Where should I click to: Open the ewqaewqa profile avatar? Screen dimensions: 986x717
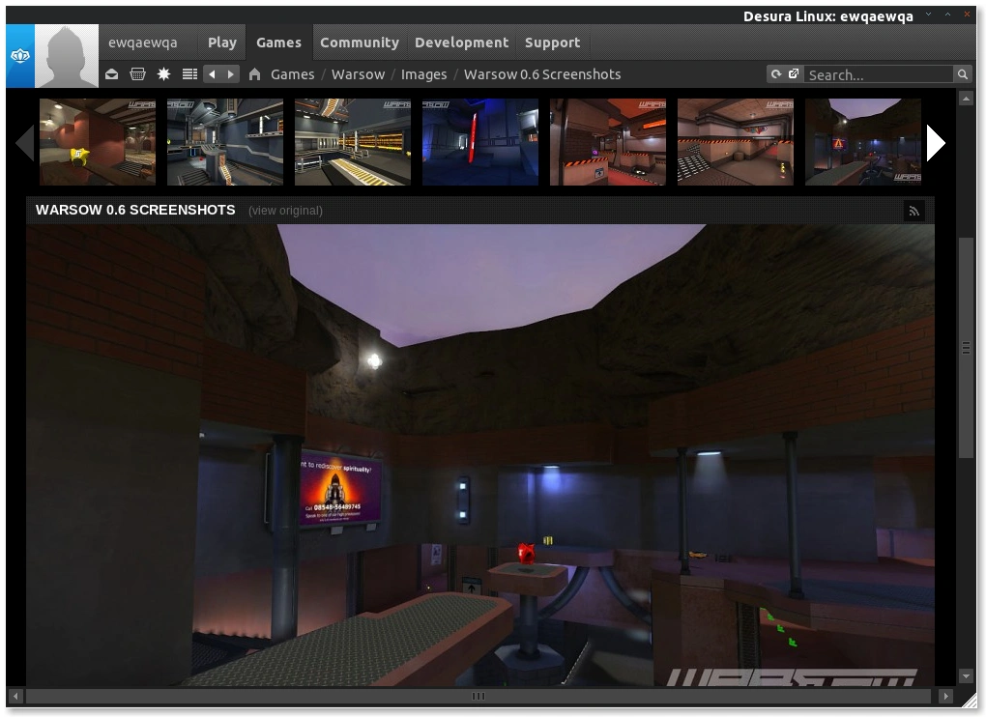(67, 56)
